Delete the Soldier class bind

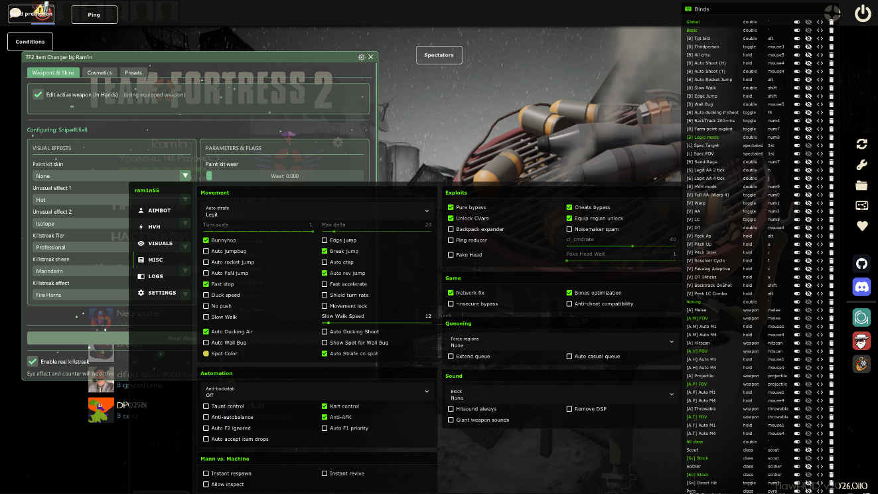click(x=832, y=466)
